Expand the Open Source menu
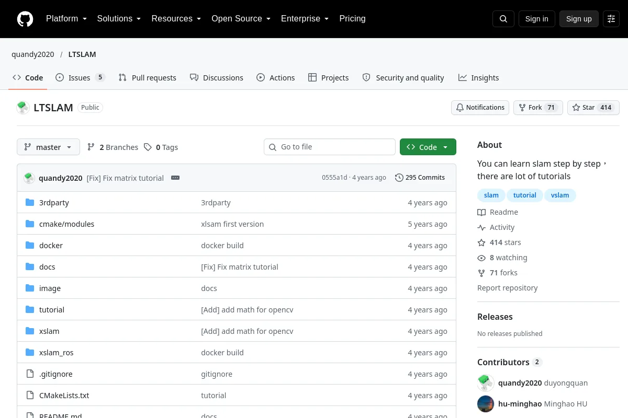 (x=241, y=19)
